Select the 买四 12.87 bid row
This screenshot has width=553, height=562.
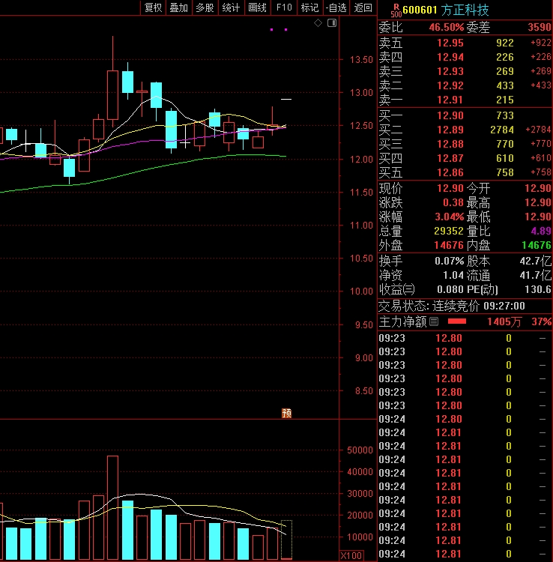465,158
